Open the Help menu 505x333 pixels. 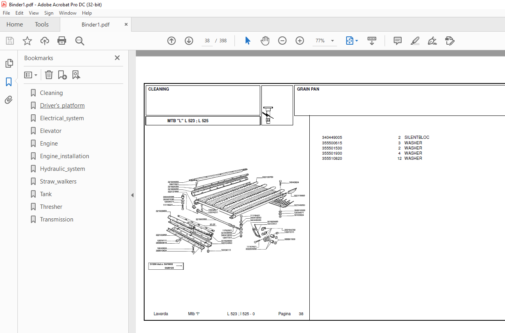click(87, 13)
